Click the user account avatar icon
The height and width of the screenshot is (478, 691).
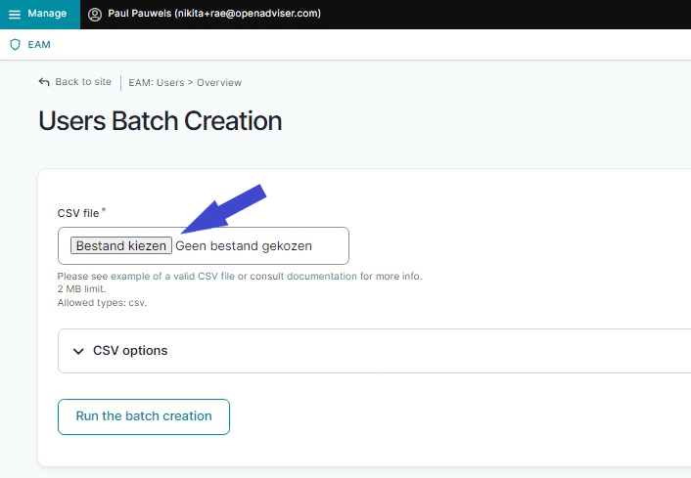coord(95,15)
